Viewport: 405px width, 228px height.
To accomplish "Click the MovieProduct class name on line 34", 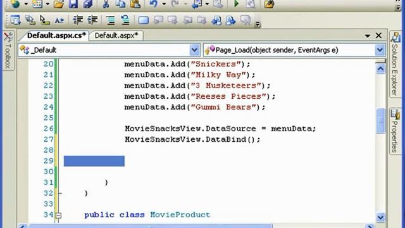I will tap(180, 215).
